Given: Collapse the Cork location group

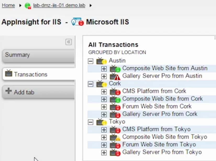Looking at the screenshot, I should [x=91, y=84].
